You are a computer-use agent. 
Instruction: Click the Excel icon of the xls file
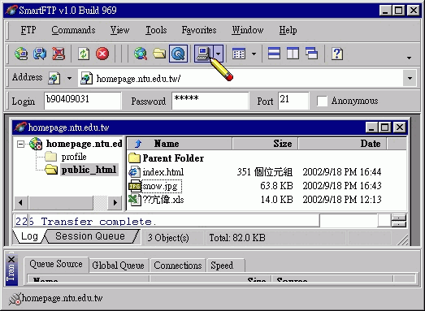(134, 200)
